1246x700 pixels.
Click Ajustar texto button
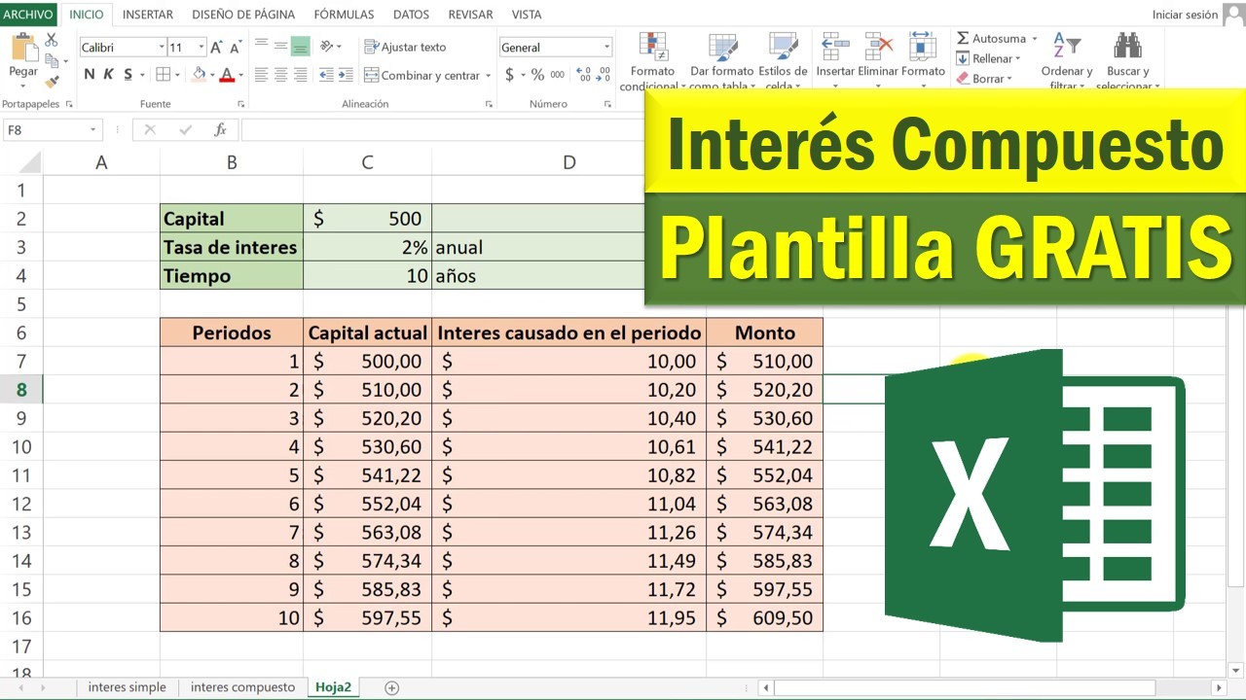tap(405, 47)
